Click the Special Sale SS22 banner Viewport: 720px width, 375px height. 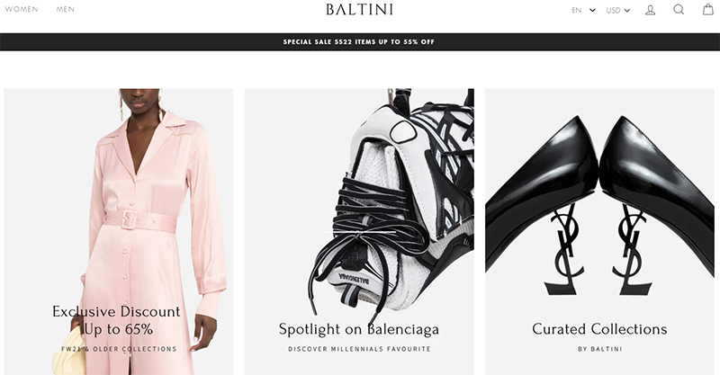tap(360, 41)
